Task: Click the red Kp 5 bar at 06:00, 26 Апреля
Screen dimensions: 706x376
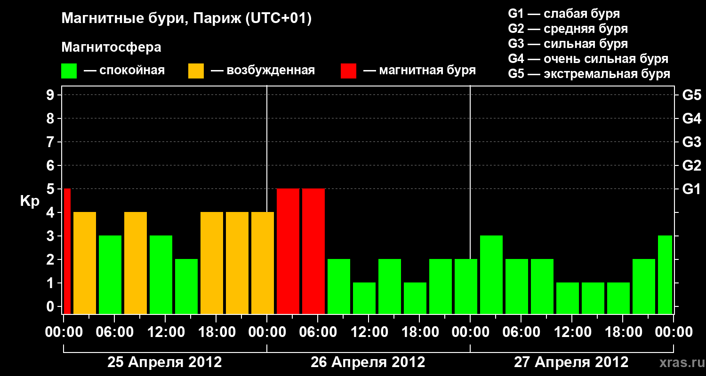Action: (x=313, y=251)
